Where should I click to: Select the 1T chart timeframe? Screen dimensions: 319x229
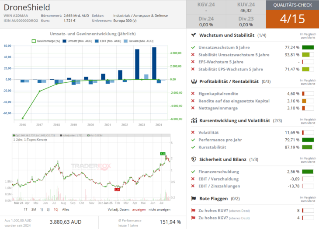pyautogui.click(x=25, y=209)
